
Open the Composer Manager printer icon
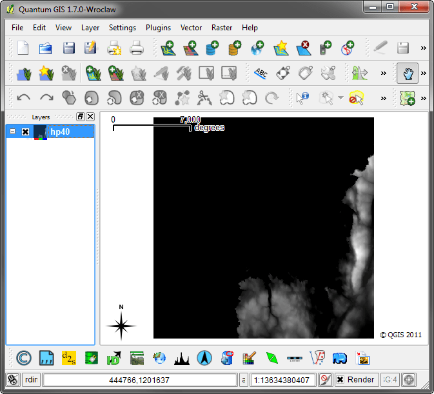click(x=137, y=48)
